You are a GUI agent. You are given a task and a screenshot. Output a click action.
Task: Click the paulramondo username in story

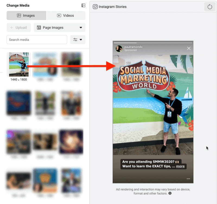pyautogui.click(x=133, y=47)
